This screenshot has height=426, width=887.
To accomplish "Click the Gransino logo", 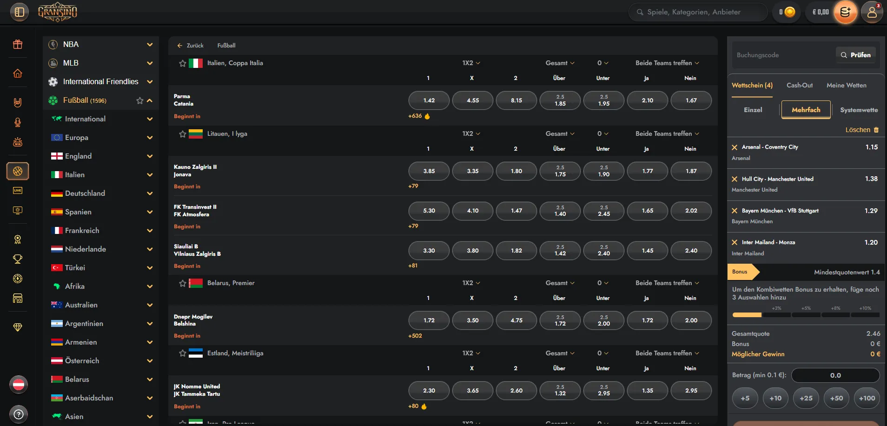I will 58,12.
